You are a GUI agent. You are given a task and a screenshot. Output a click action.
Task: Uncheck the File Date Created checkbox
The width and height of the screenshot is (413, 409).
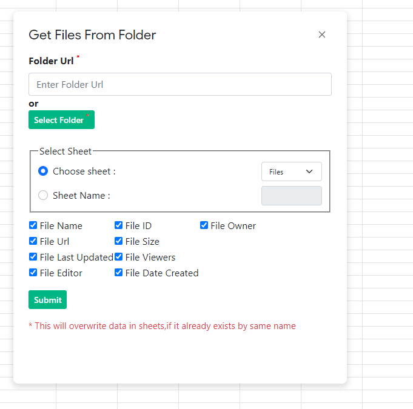click(119, 273)
